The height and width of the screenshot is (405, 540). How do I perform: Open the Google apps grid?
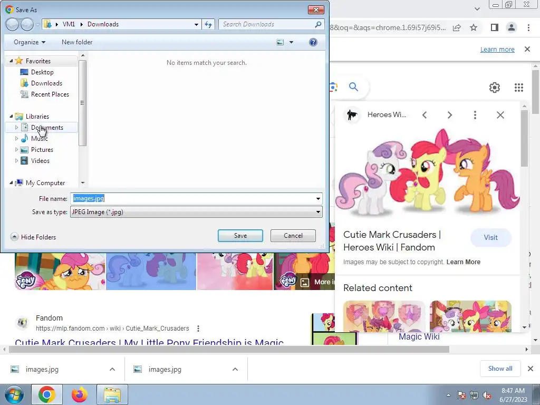[519, 88]
